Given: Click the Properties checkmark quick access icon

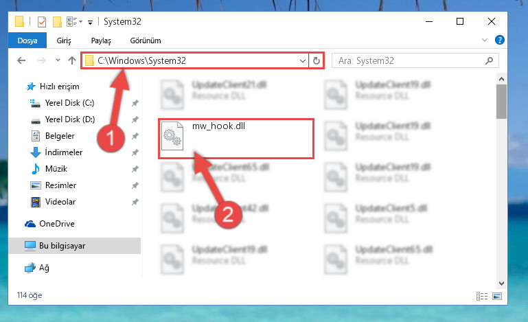Looking at the screenshot, I should (42, 22).
